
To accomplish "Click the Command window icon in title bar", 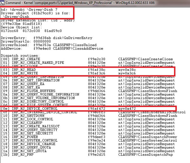I will point(2,3).
